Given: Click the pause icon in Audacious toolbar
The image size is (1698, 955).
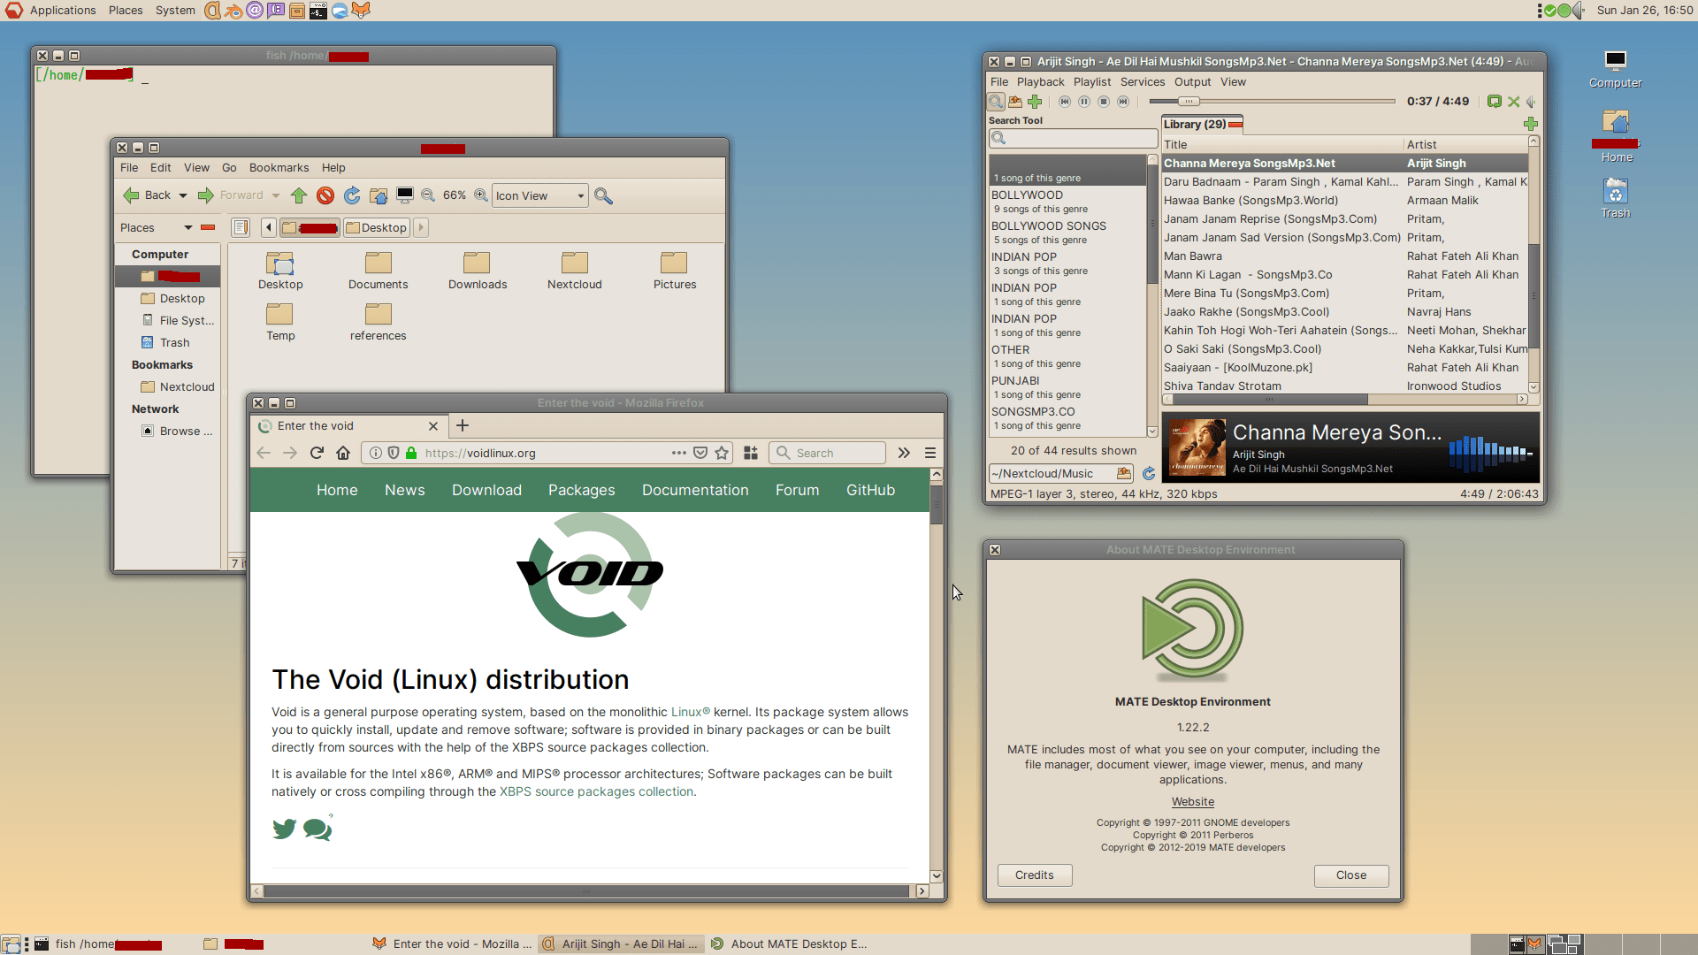Looking at the screenshot, I should pos(1084,101).
